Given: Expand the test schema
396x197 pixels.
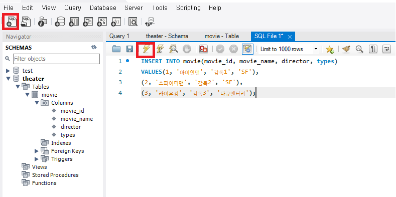Looking at the screenshot, I should [8, 71].
